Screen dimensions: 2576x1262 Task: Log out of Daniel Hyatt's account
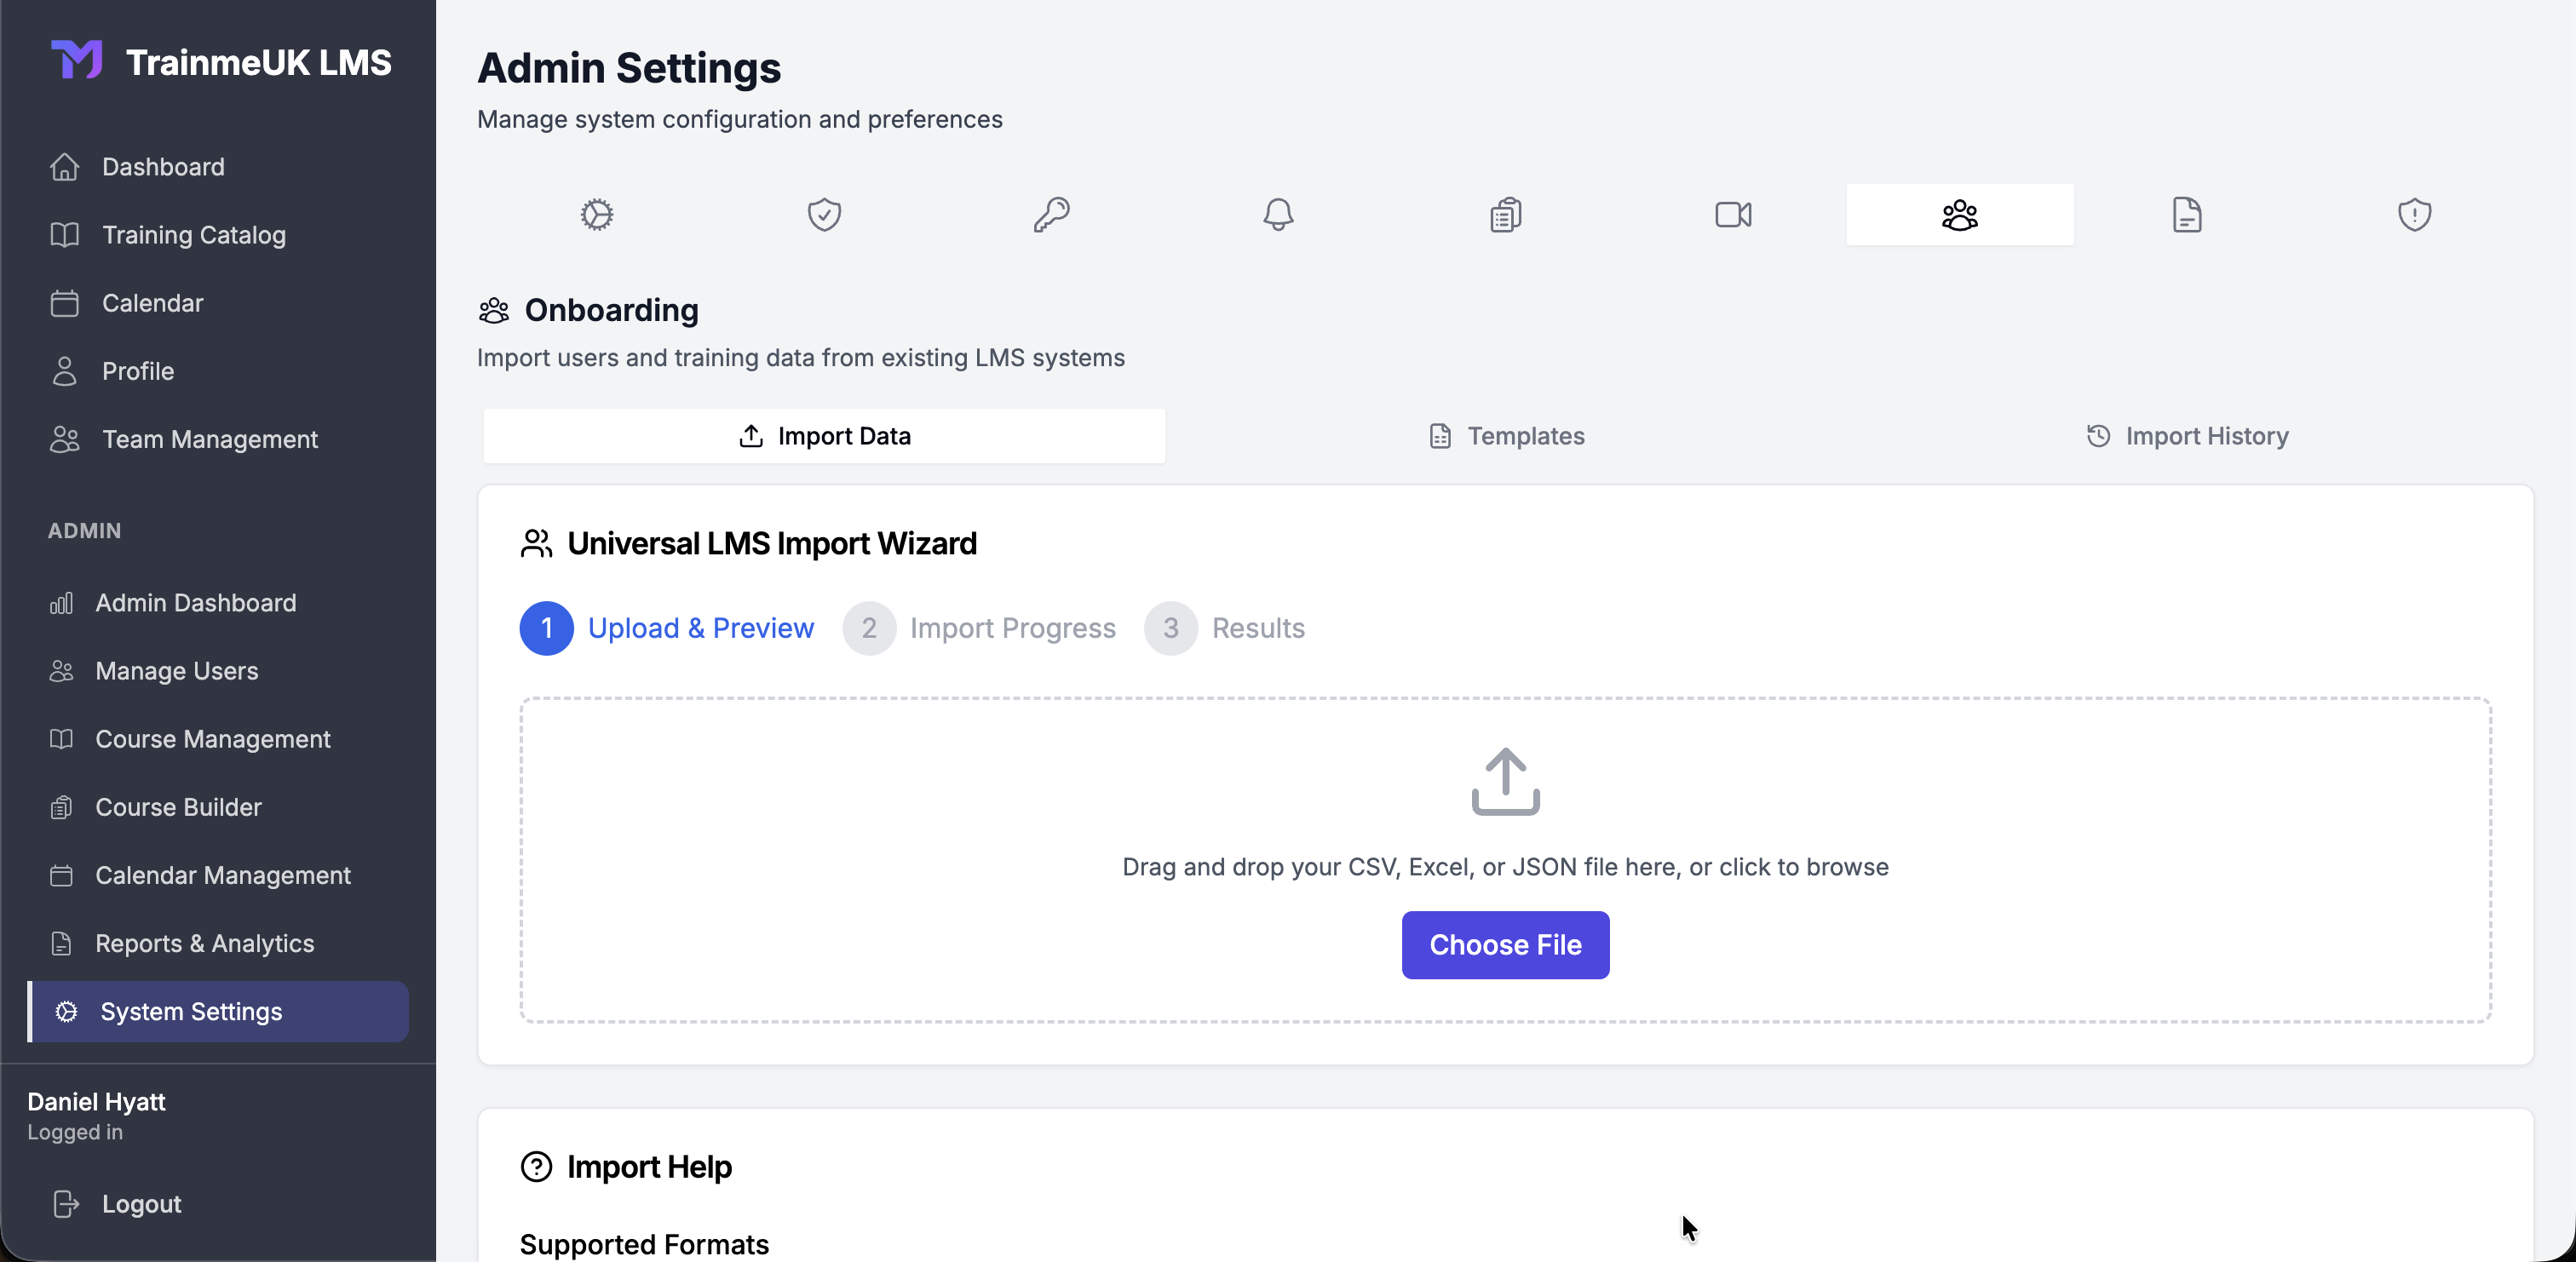140,1203
